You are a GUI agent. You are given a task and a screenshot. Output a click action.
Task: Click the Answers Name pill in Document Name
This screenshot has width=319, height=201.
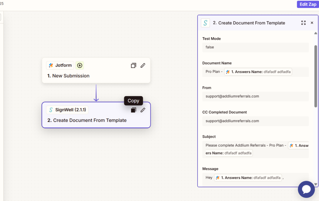[258, 72]
